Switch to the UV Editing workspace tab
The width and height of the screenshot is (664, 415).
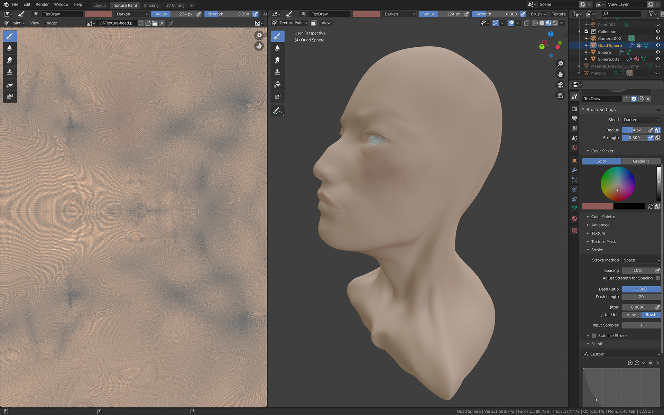pyautogui.click(x=175, y=5)
